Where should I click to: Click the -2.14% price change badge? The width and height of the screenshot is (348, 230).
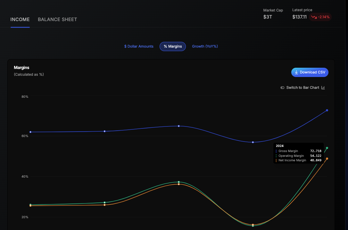pyautogui.click(x=320, y=17)
